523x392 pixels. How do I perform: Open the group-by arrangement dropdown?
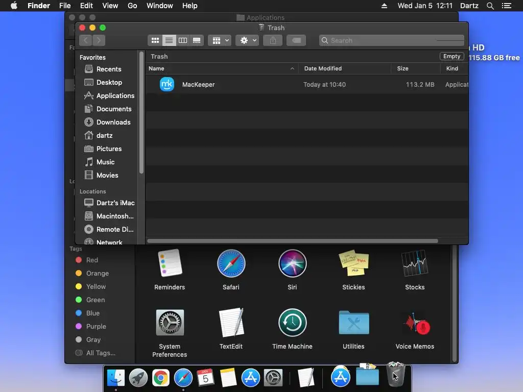pos(220,40)
